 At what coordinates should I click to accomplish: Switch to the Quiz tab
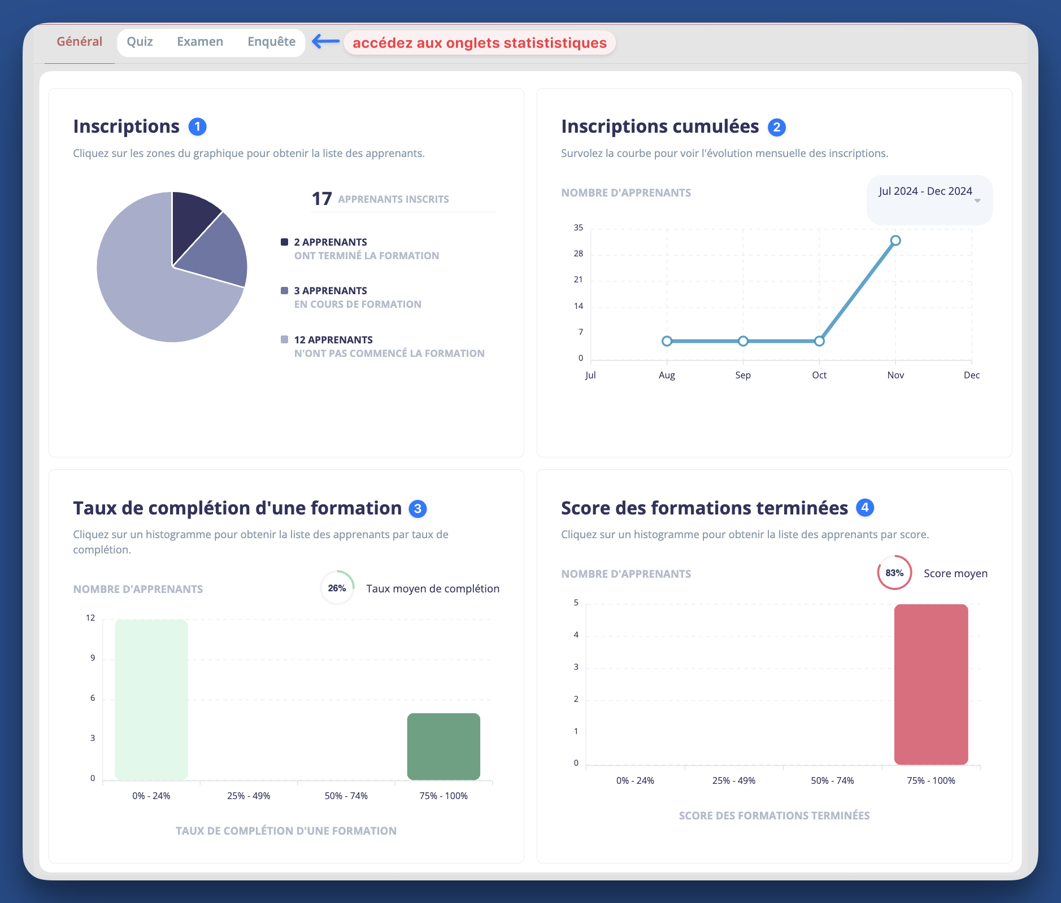[140, 41]
